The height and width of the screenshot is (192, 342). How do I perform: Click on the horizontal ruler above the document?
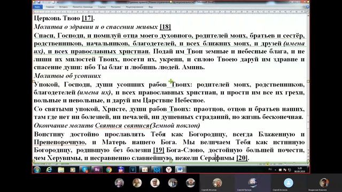170,12
